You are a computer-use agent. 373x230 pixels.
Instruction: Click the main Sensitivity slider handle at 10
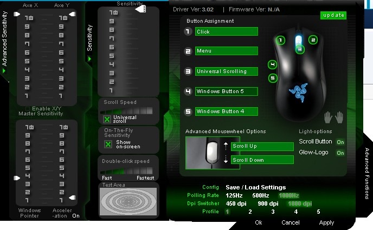(140, 9)
